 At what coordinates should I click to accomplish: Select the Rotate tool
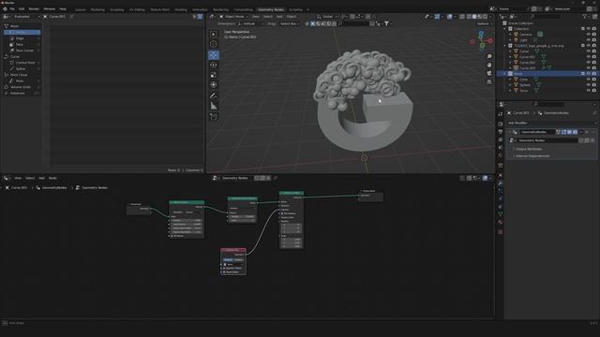(x=214, y=65)
